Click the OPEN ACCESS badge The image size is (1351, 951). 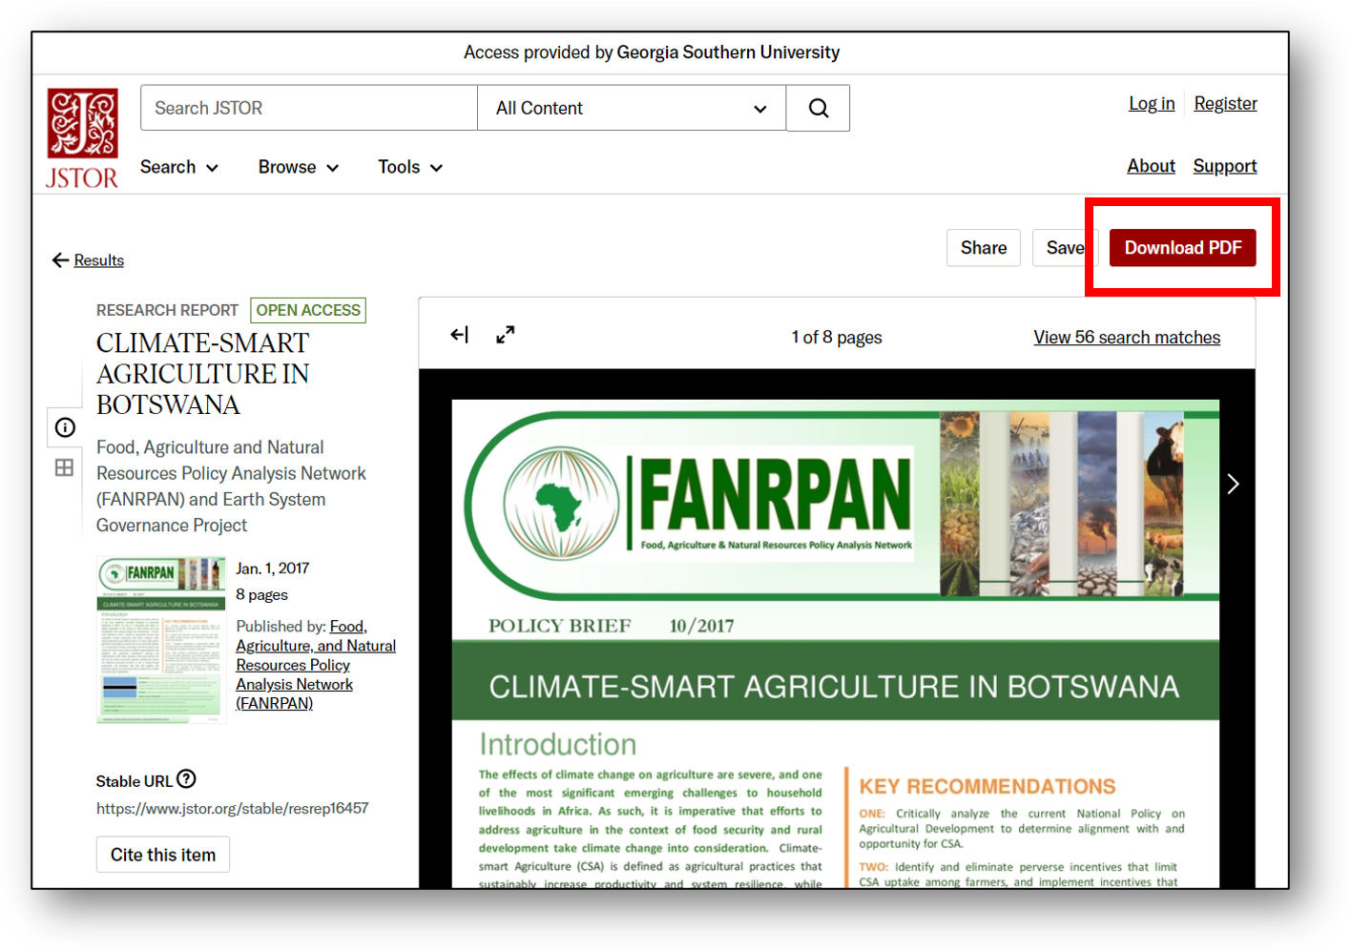click(x=308, y=310)
